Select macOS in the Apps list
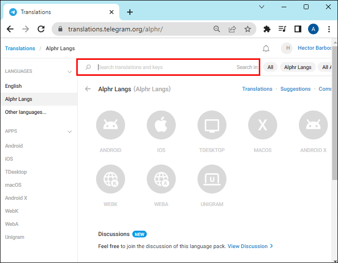 13,185
